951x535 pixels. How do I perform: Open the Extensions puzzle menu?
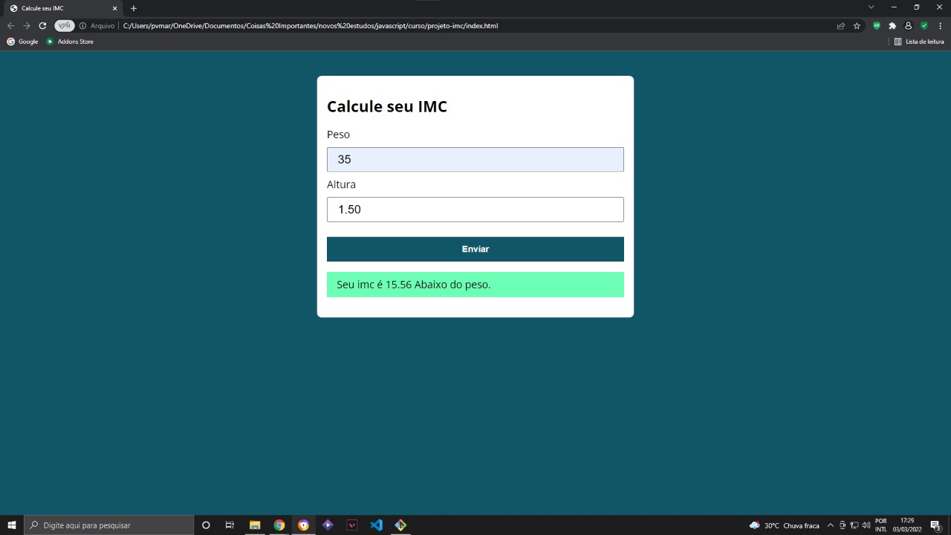point(892,25)
